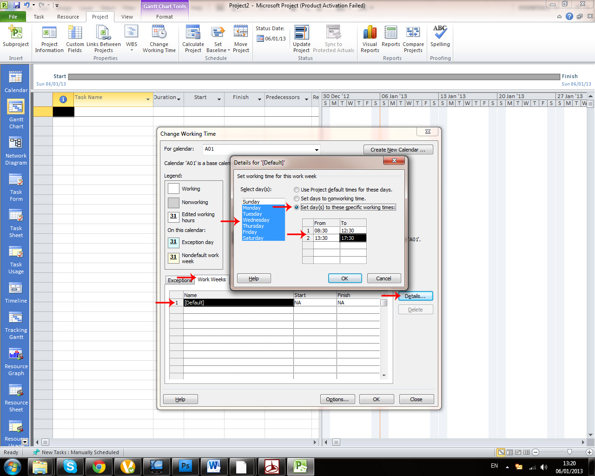Viewport: 595px width, 476px height.
Task: Switch to Network Diagram view in sidebar
Action: (x=16, y=152)
